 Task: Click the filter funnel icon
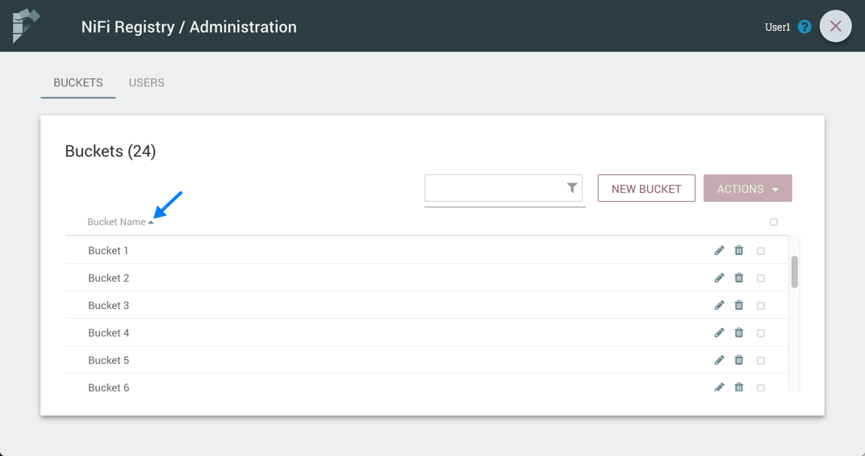[x=572, y=188]
